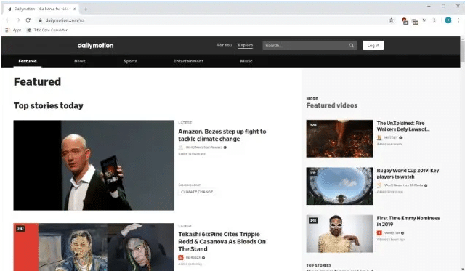Switch to the Sports tab

[130, 61]
